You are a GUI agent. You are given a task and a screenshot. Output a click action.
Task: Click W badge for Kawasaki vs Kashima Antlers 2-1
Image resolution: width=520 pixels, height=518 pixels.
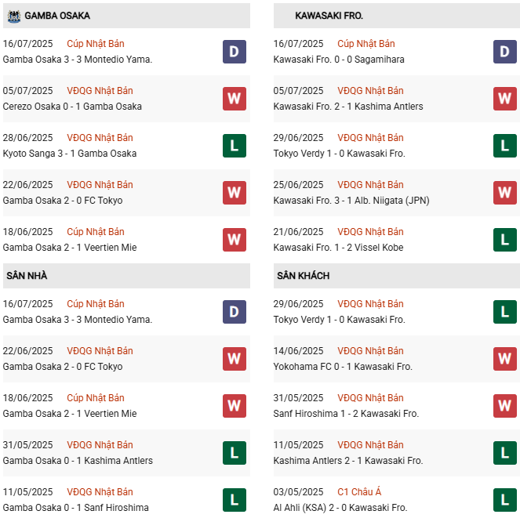(505, 99)
